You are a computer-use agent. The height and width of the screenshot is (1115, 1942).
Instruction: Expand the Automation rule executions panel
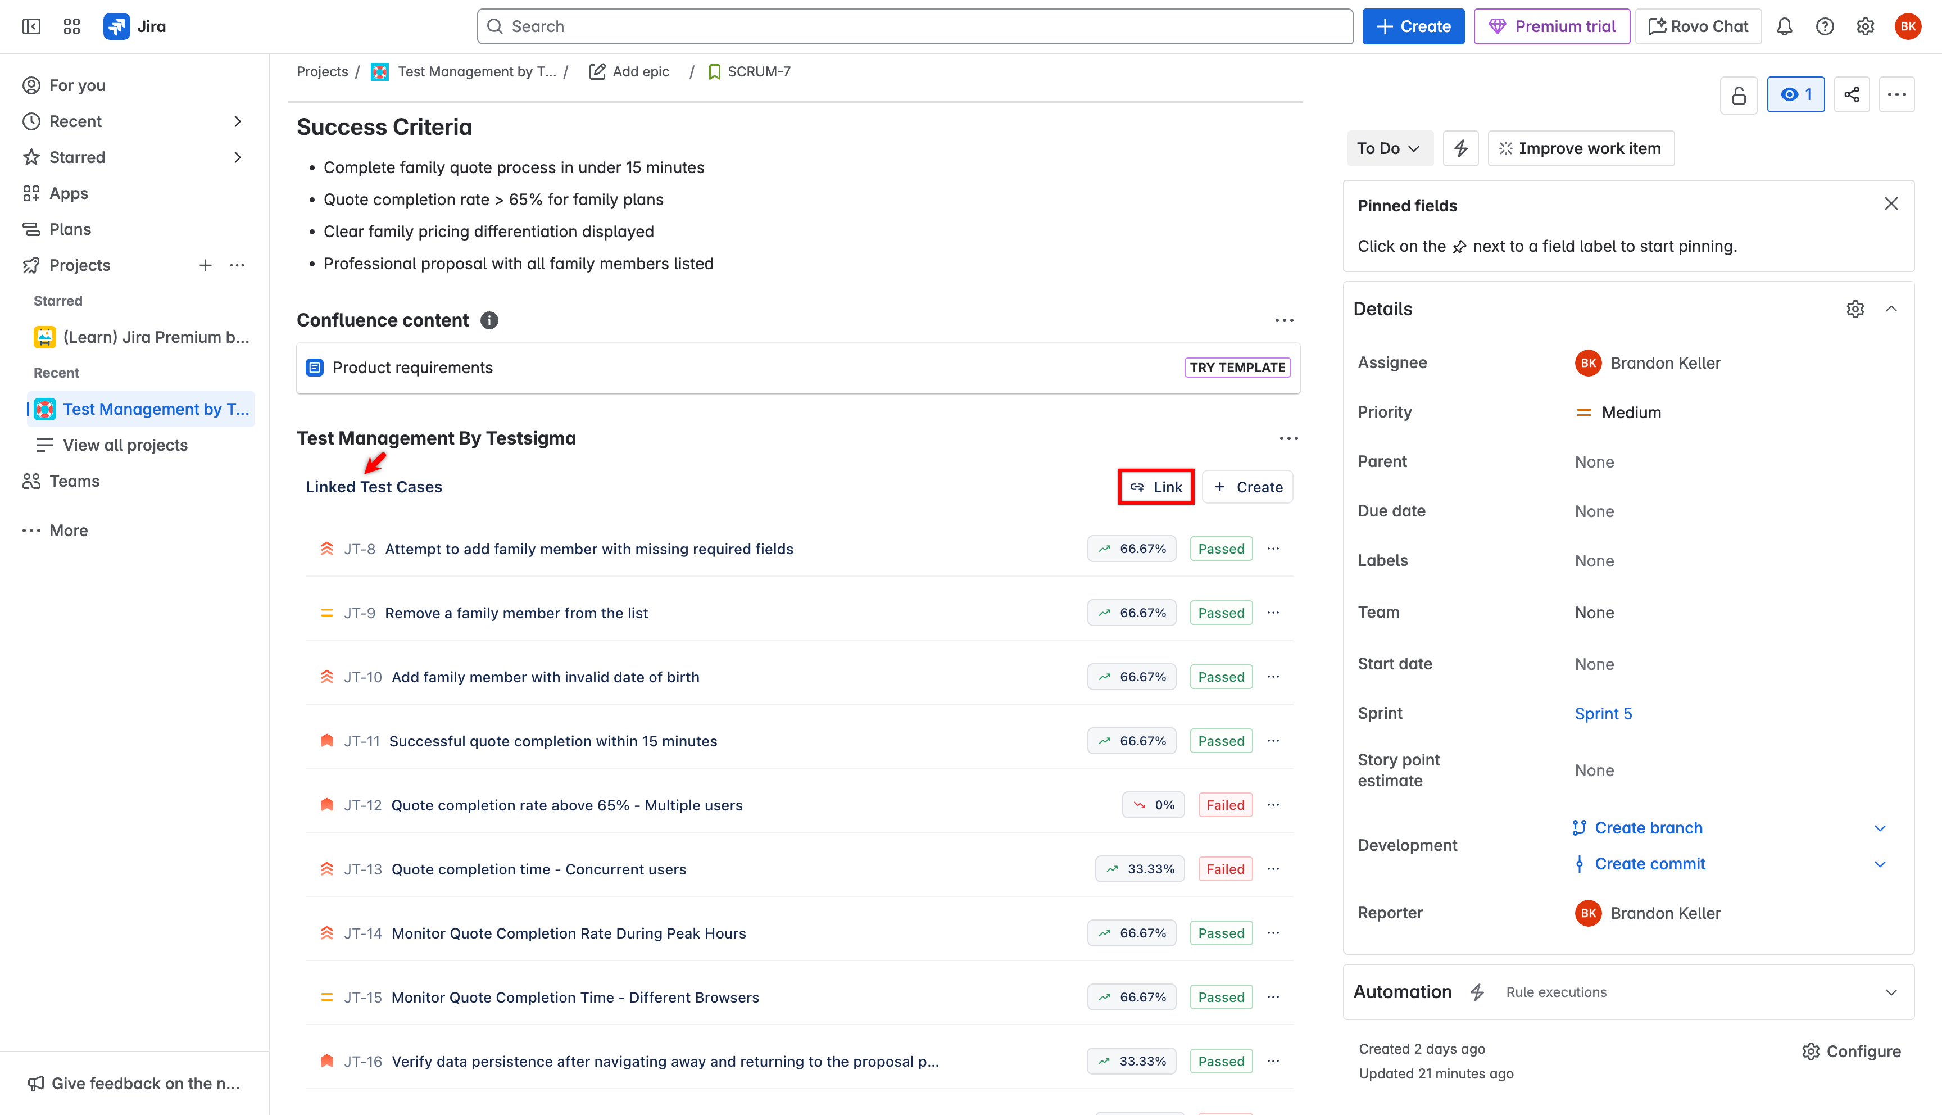[1891, 992]
